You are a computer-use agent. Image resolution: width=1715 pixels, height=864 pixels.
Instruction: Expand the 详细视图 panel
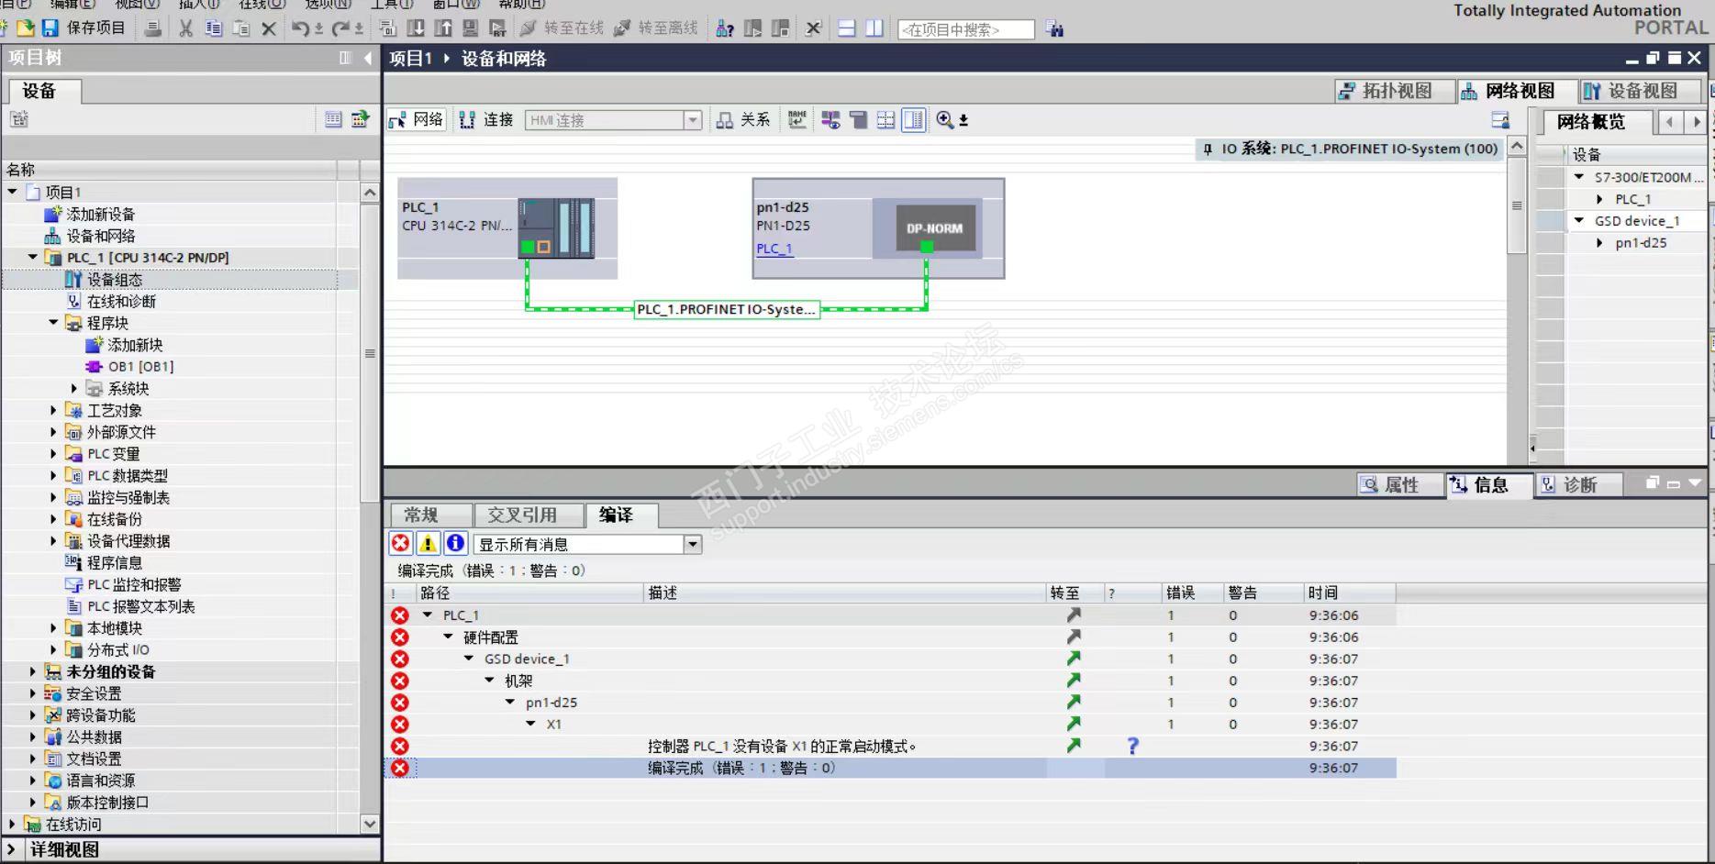[x=11, y=849]
